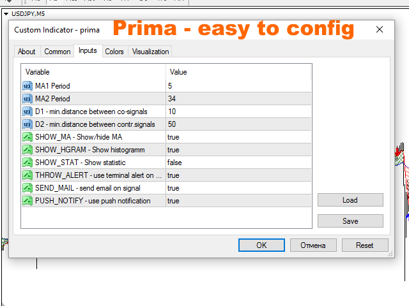This screenshot has width=409, height=306.
Task: Close the Custom Indicator dialog
Action: [380, 29]
